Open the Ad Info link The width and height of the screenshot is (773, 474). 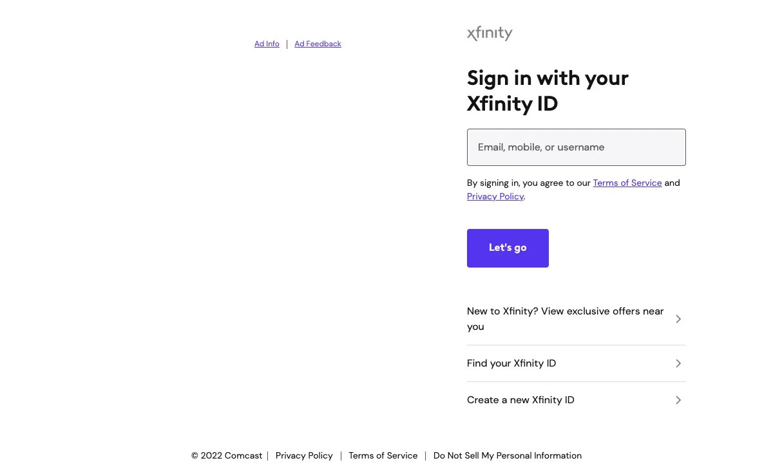point(267,43)
